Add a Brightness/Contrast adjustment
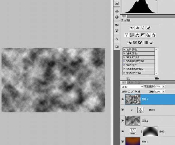The height and width of the screenshot is (145, 175). [132, 28]
